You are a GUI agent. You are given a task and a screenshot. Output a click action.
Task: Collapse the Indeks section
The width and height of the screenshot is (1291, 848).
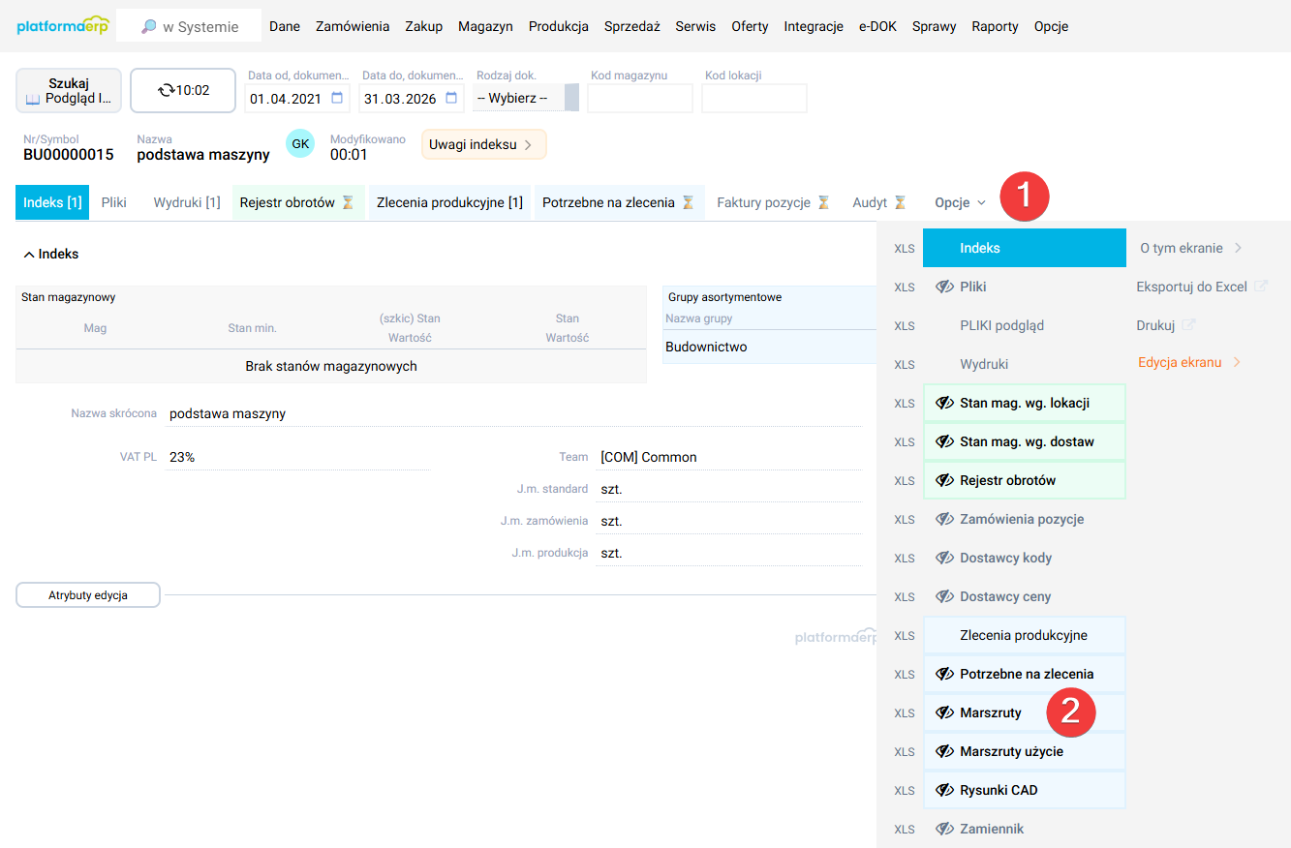29,255
